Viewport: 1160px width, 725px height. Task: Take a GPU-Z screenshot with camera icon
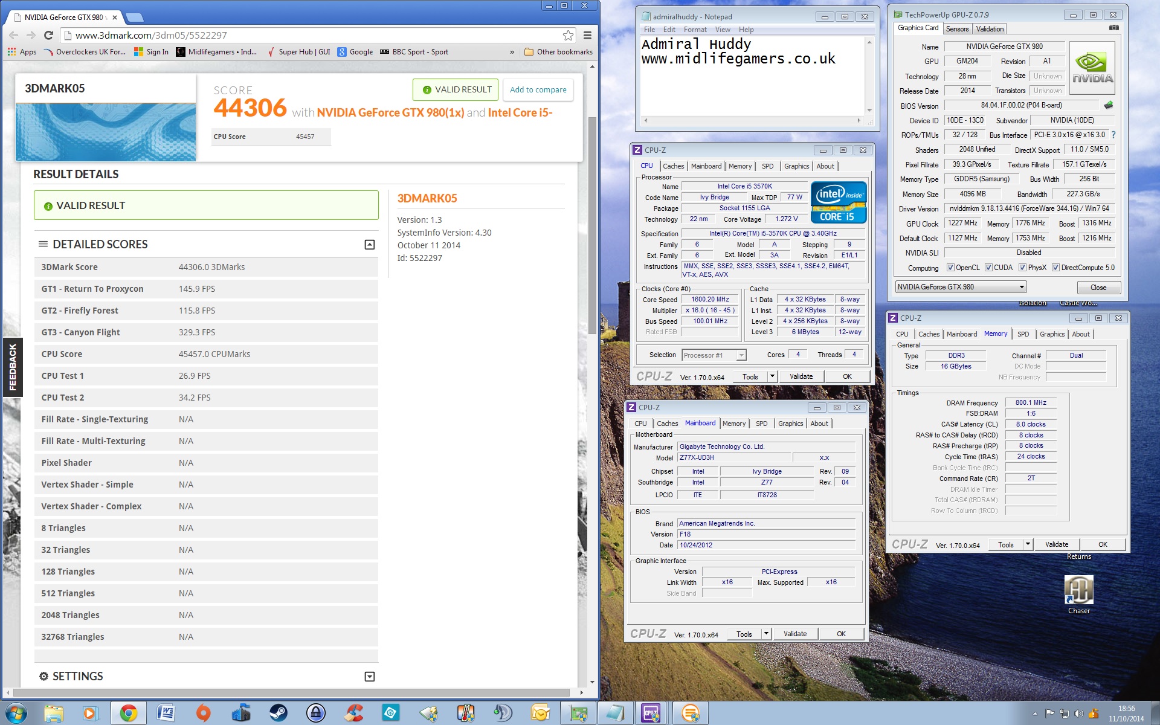point(1113,28)
